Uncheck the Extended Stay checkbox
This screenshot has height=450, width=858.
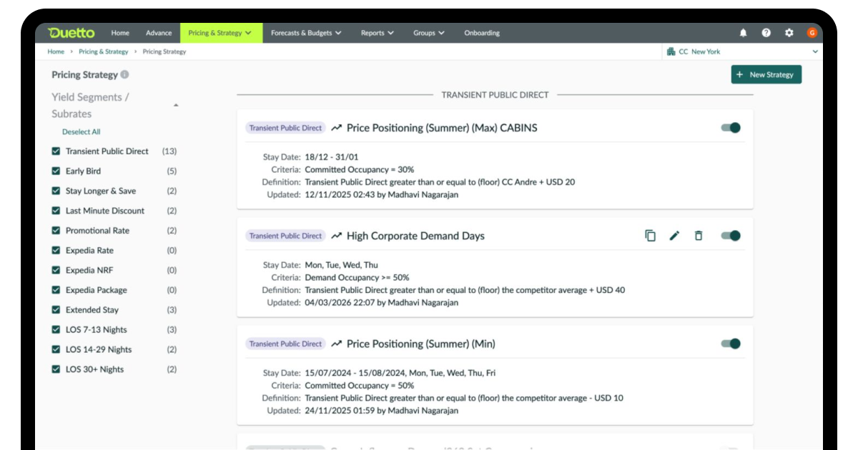tap(56, 310)
